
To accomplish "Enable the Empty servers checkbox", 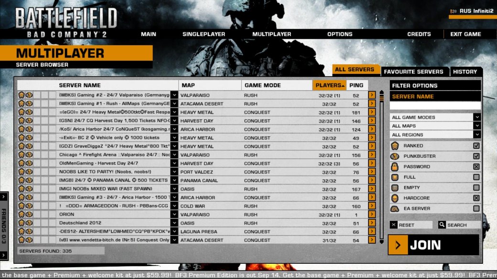I will (476, 187).
